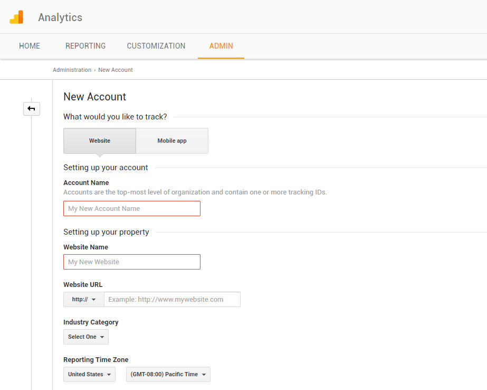Open the CUSTOMIZATION tab
Image resolution: width=487 pixels, height=390 pixels.
[x=156, y=46]
